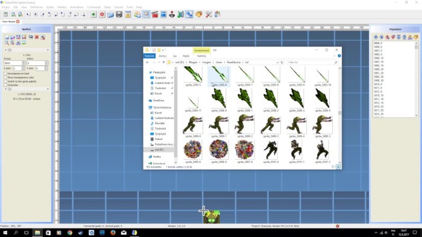Adjust the Y axis spinner arrows
422x237 pixels.
point(46,68)
